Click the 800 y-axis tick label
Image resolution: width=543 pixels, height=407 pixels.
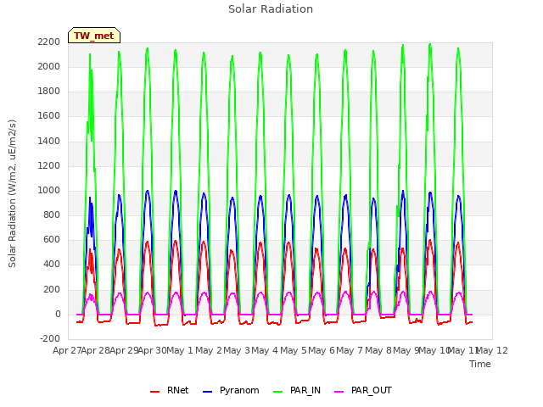pyautogui.click(x=52, y=215)
